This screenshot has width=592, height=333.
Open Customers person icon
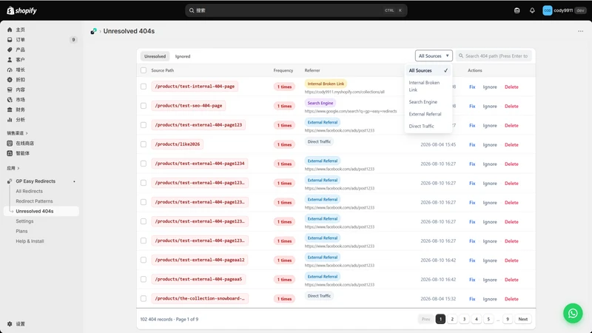pos(10,60)
